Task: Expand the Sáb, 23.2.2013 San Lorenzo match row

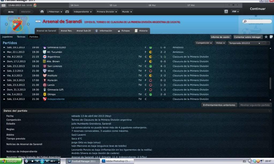Action: click(x=4, y=66)
